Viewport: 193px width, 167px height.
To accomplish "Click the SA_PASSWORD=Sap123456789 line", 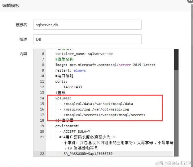I will coord(86,154).
